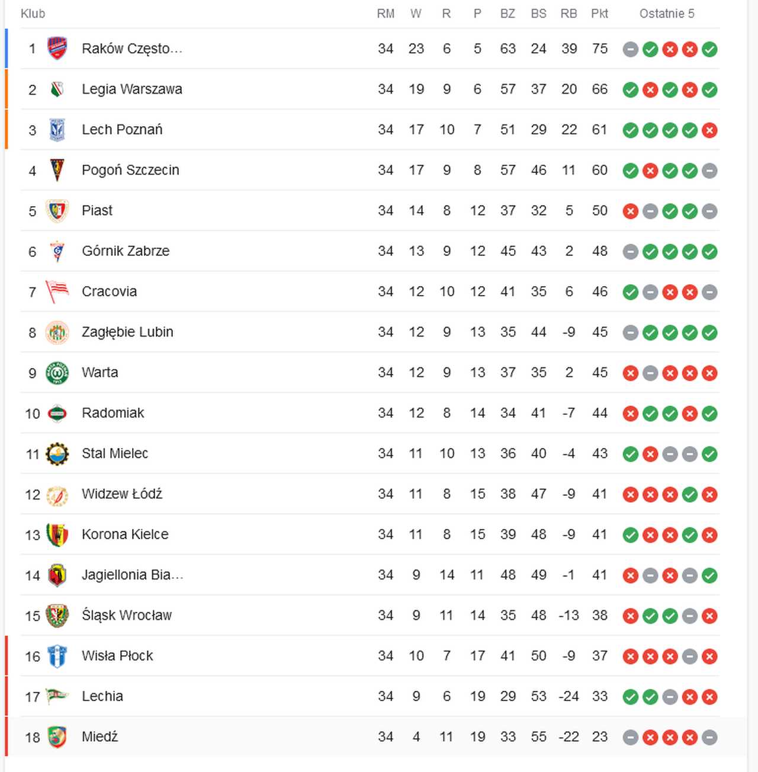Image resolution: width=758 pixels, height=772 pixels.
Task: Click Korona Kielce striped crest
Action: pos(57,534)
